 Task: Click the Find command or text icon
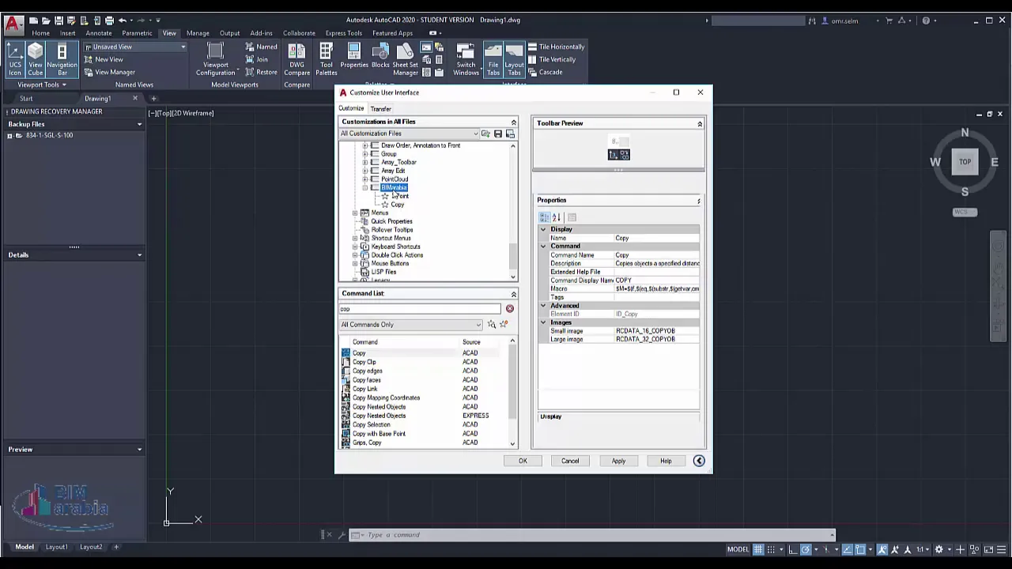coord(492,324)
